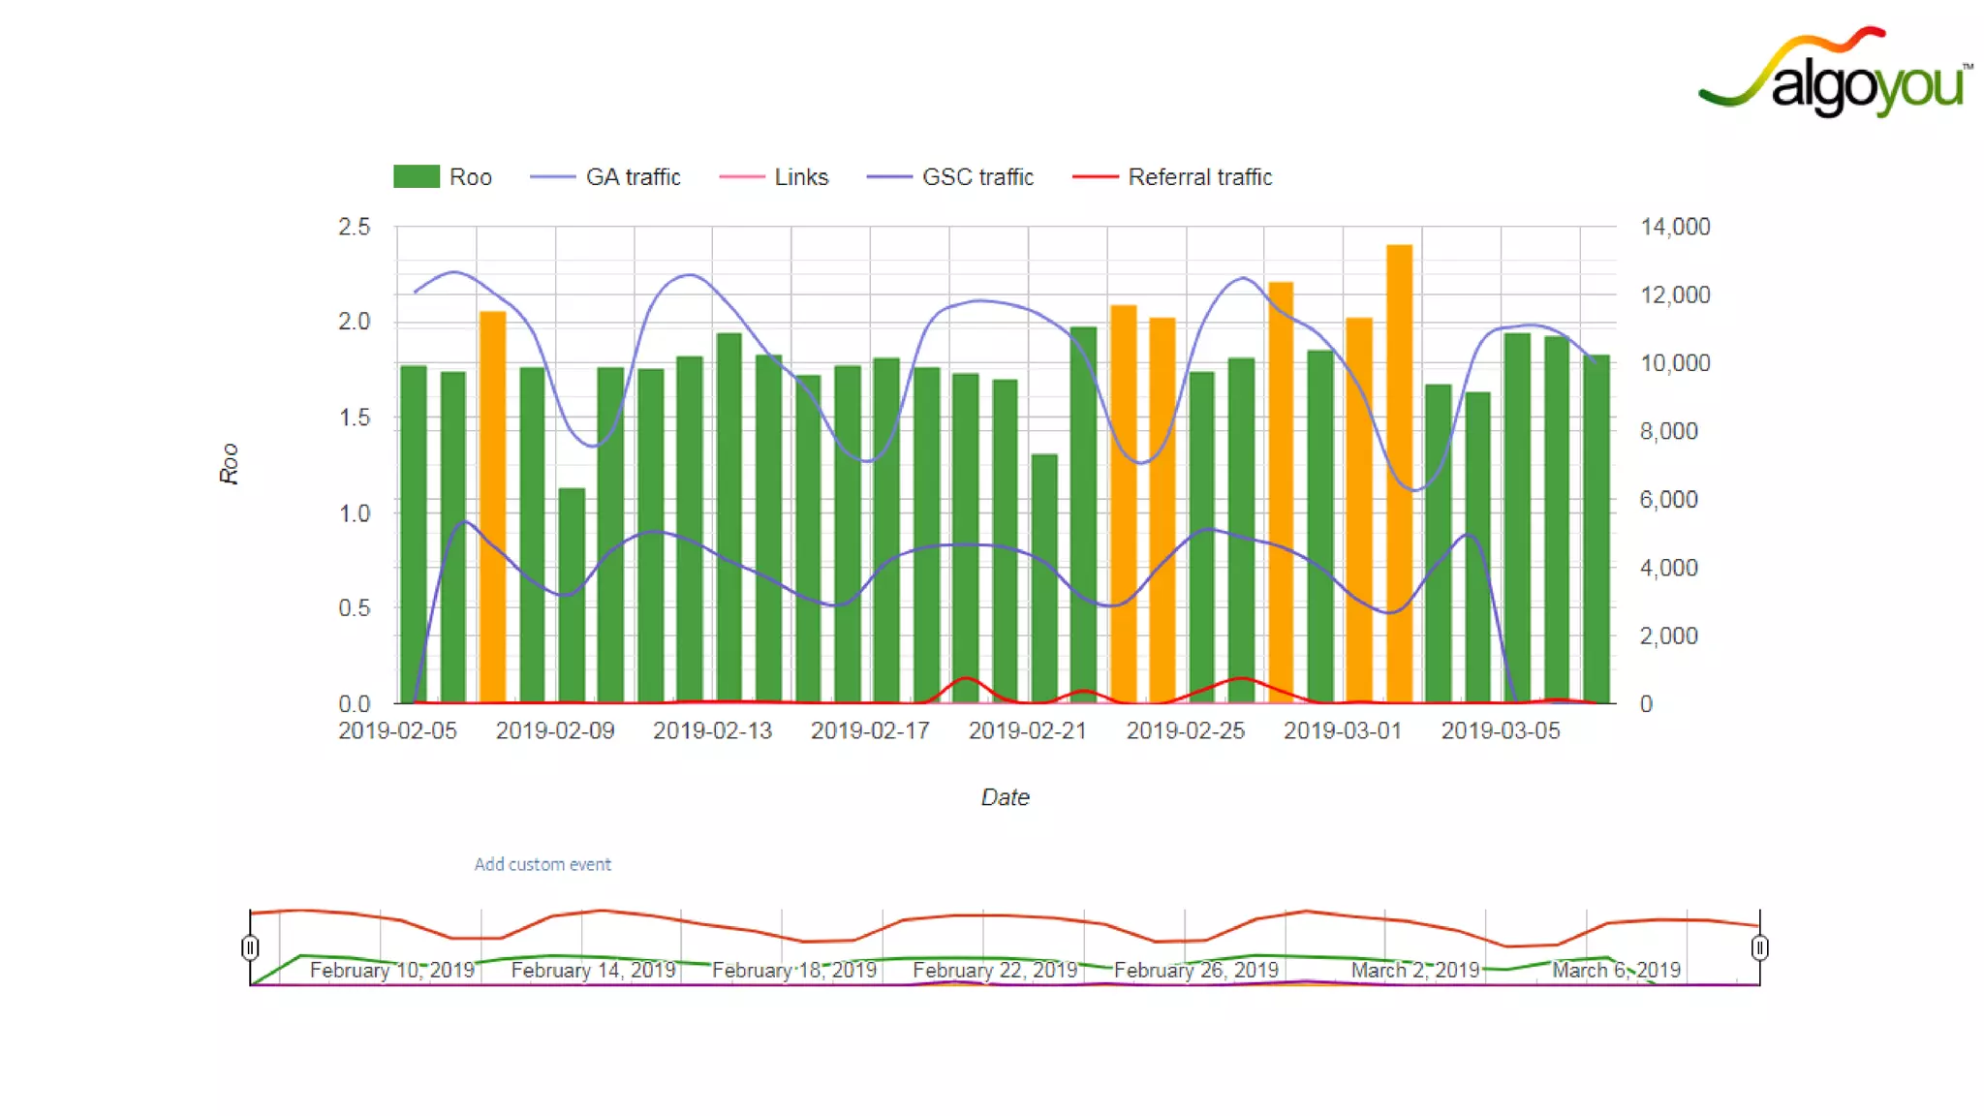The image size is (1984, 1116).
Task: Toggle Links series in legend
Action: pyautogui.click(x=800, y=177)
